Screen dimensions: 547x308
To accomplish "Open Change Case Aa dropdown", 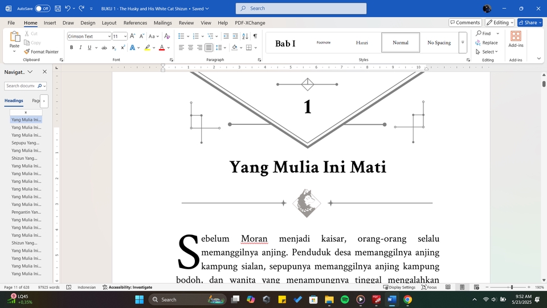I will 153,36.
